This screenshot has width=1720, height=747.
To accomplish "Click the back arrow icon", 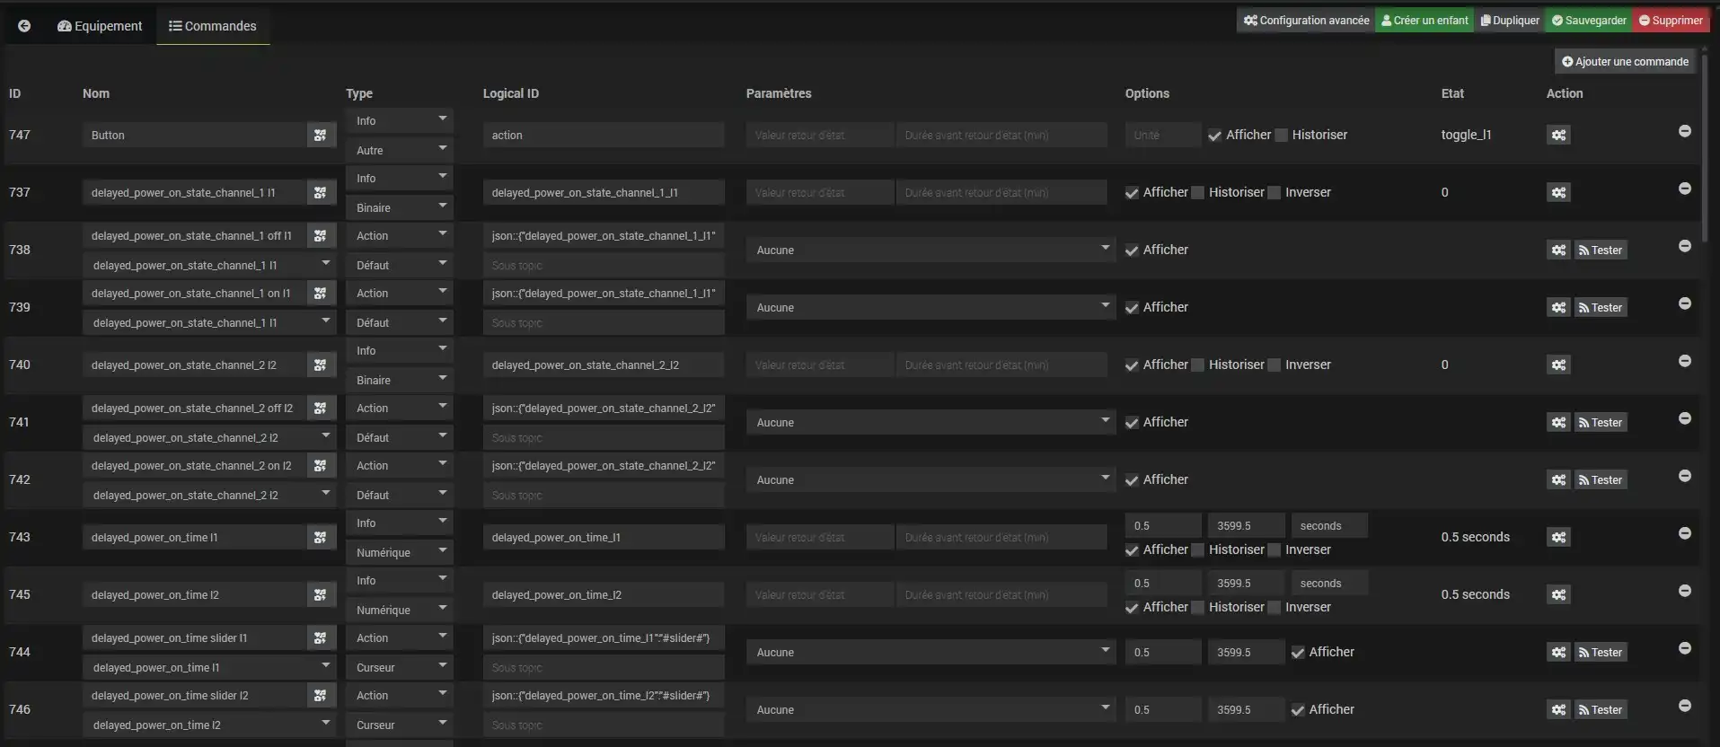I will tap(24, 26).
